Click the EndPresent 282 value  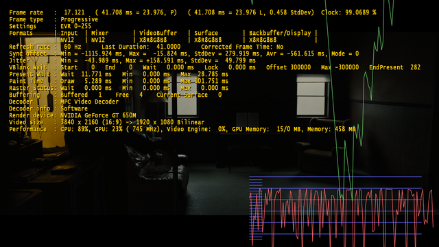[395, 67]
